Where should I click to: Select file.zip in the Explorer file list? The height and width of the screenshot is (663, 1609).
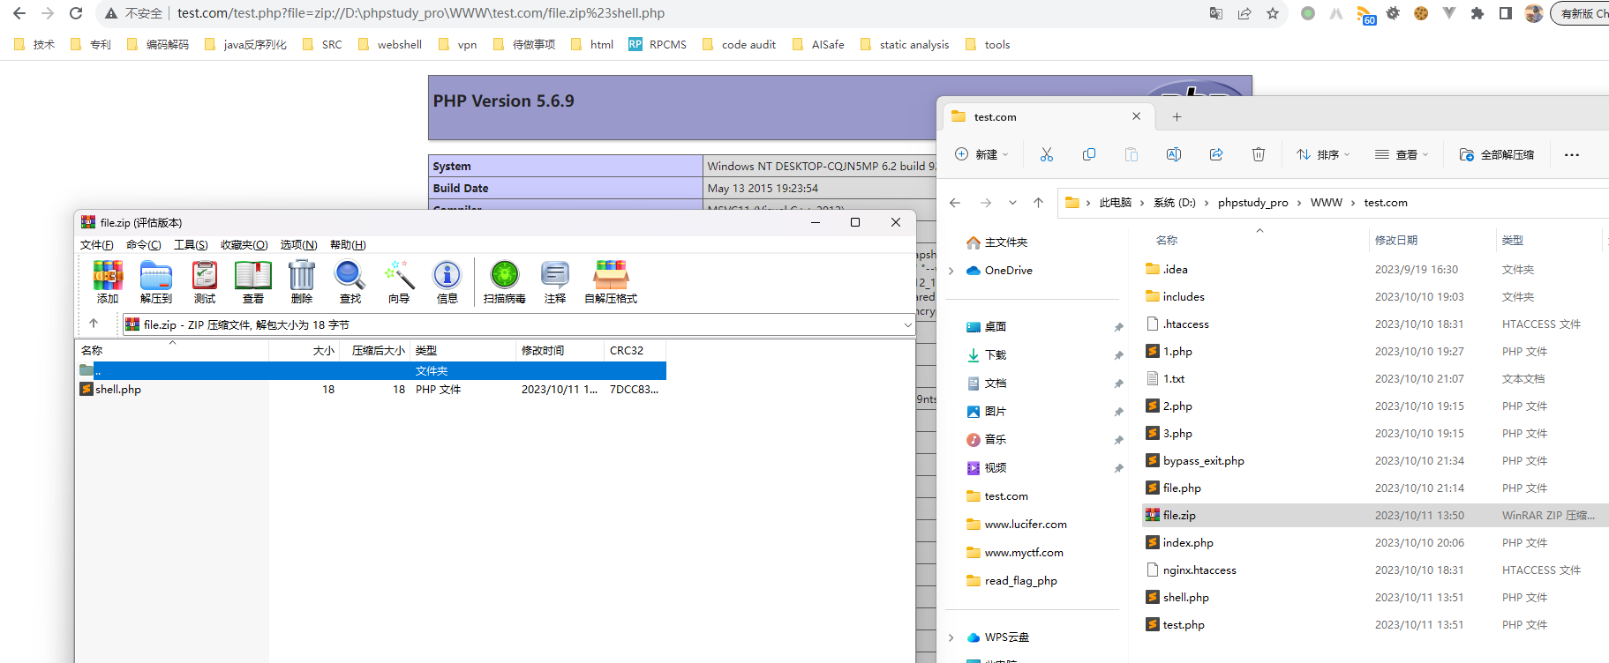point(1375,516)
